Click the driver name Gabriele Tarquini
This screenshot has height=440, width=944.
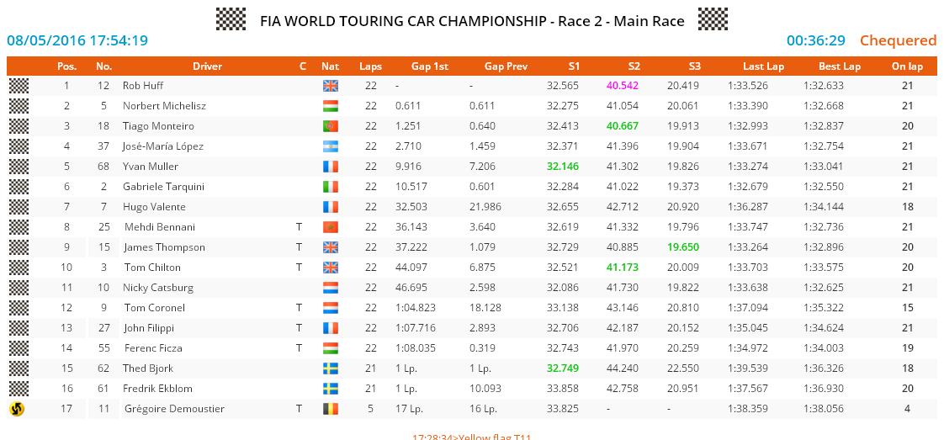tap(163, 187)
